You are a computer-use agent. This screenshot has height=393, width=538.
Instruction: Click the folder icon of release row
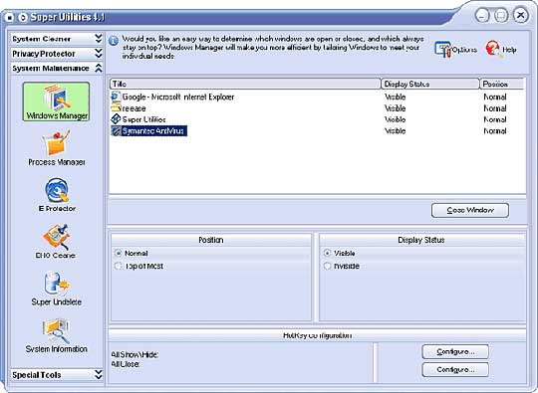pos(116,107)
